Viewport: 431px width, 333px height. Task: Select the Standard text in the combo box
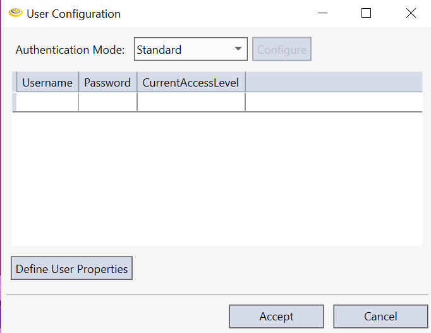pyautogui.click(x=159, y=50)
